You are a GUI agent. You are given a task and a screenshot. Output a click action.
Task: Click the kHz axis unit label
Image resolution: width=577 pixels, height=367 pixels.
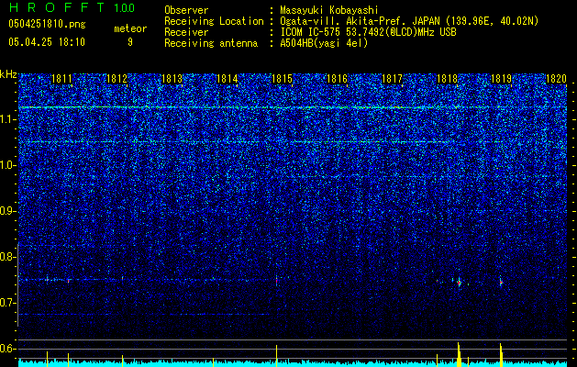click(x=8, y=74)
